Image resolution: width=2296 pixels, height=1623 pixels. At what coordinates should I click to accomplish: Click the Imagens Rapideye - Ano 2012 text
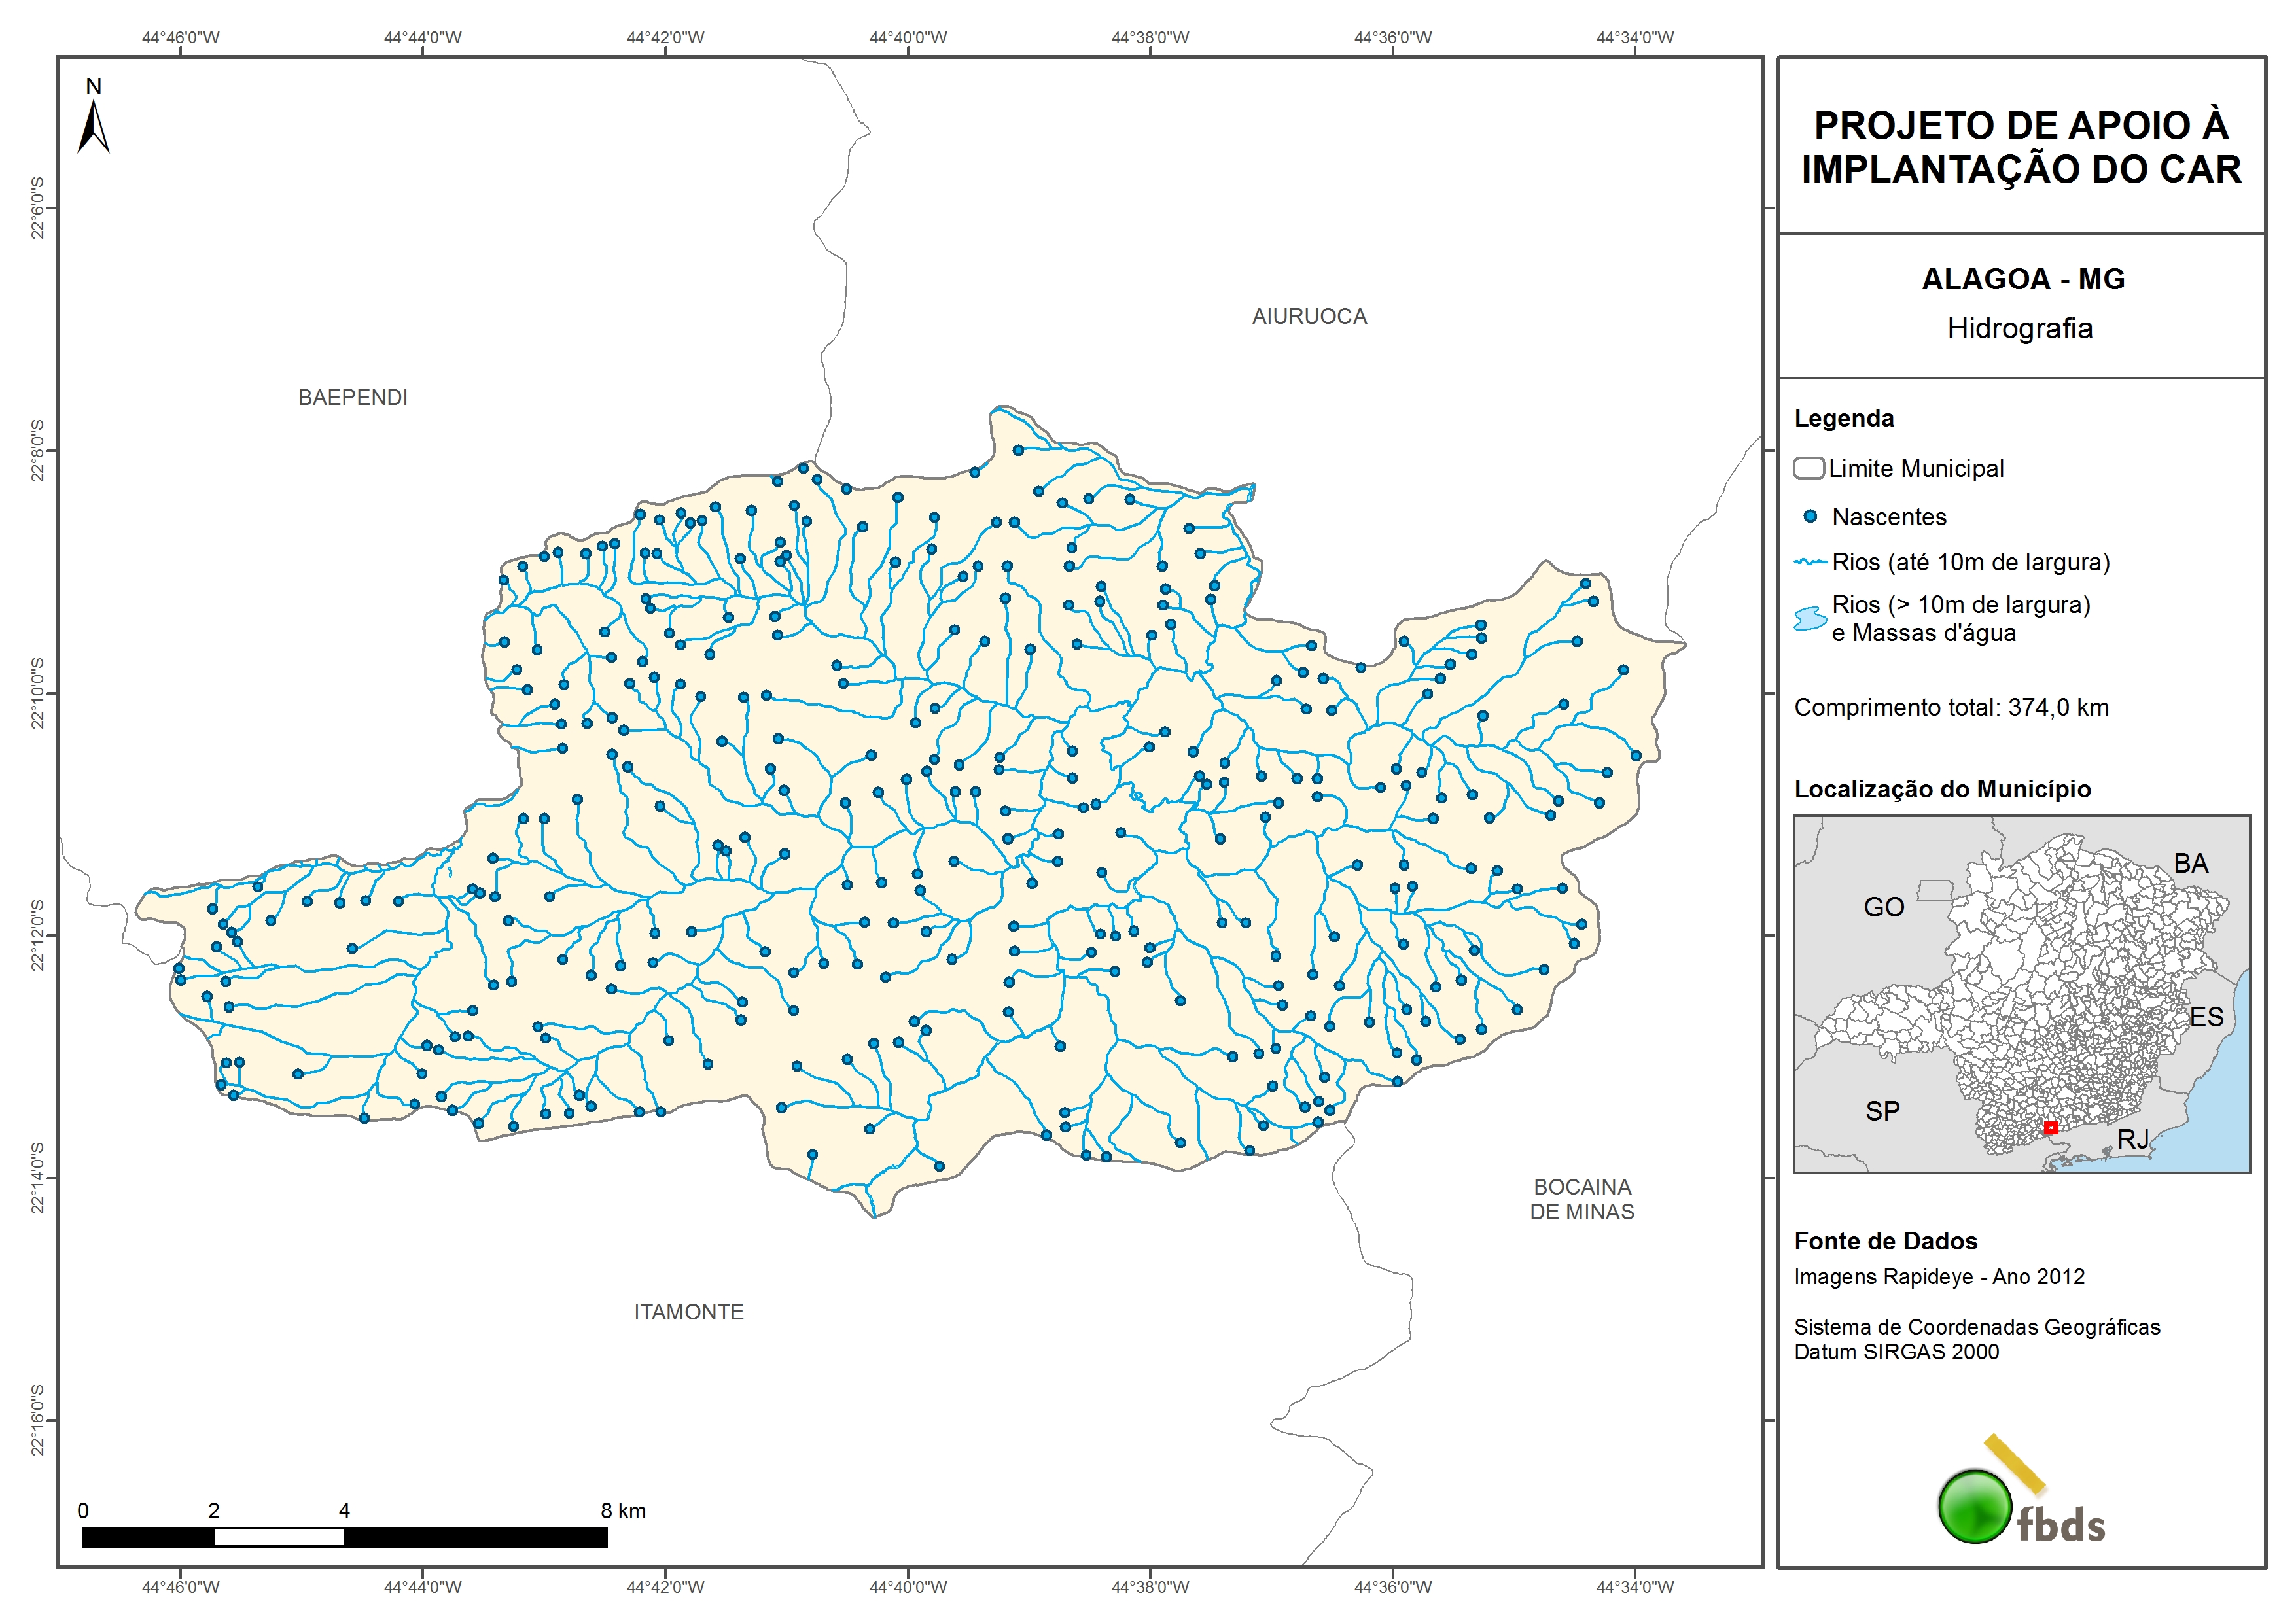pyautogui.click(x=1939, y=1277)
